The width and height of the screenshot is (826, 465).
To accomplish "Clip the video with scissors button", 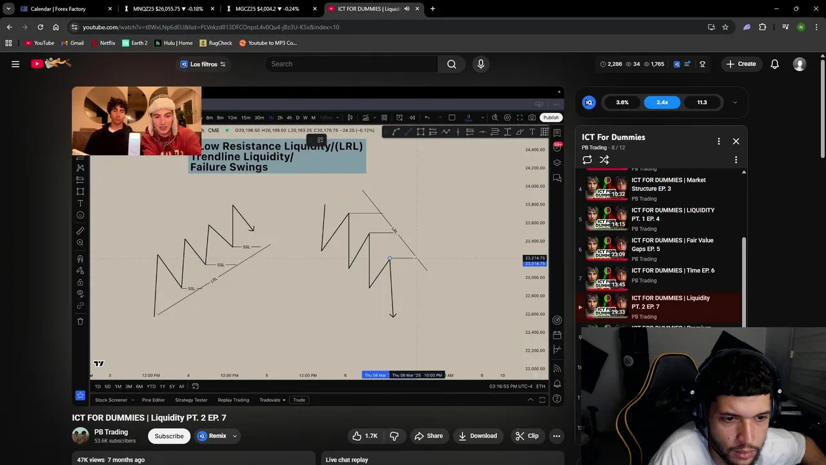I will click(527, 436).
